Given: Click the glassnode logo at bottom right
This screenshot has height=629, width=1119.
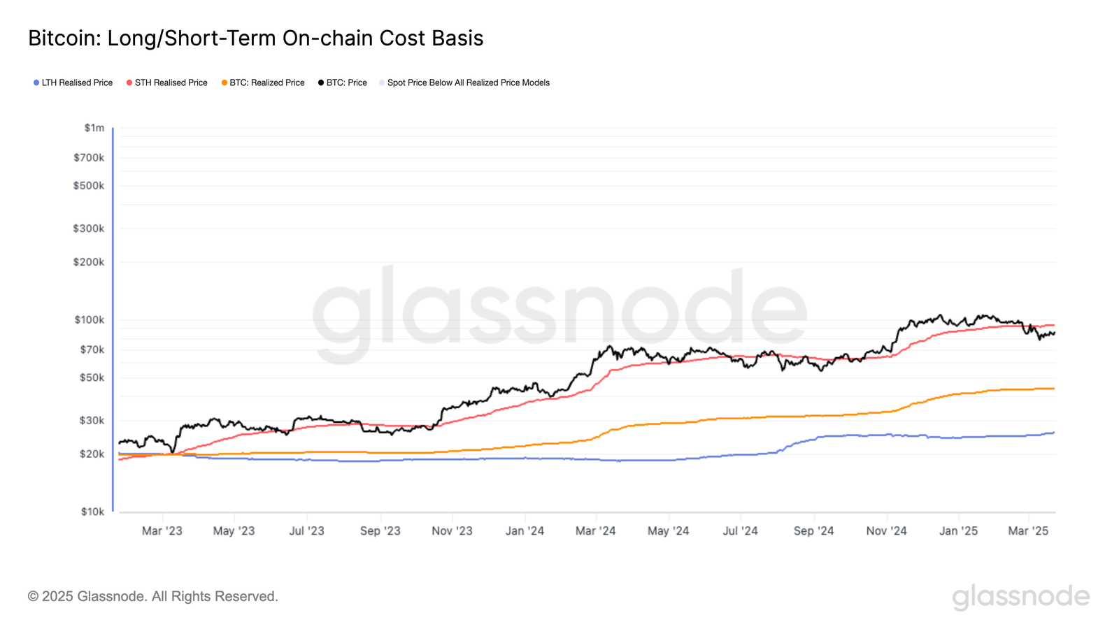Looking at the screenshot, I should coord(1020,597).
